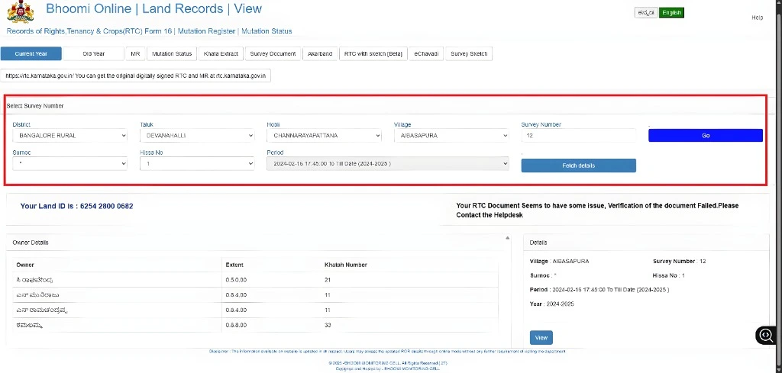Click the magnifier zoom icon at bottom right
782x373 pixels.
click(766, 334)
